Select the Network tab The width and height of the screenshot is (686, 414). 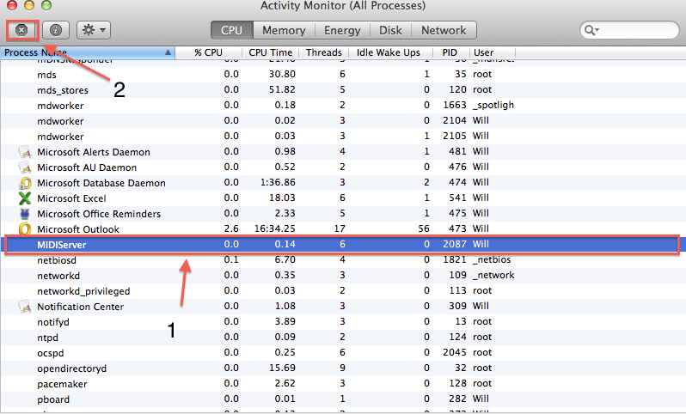(x=444, y=30)
